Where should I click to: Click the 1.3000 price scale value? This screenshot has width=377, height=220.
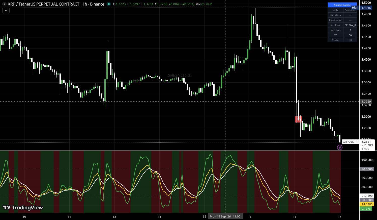point(366,117)
